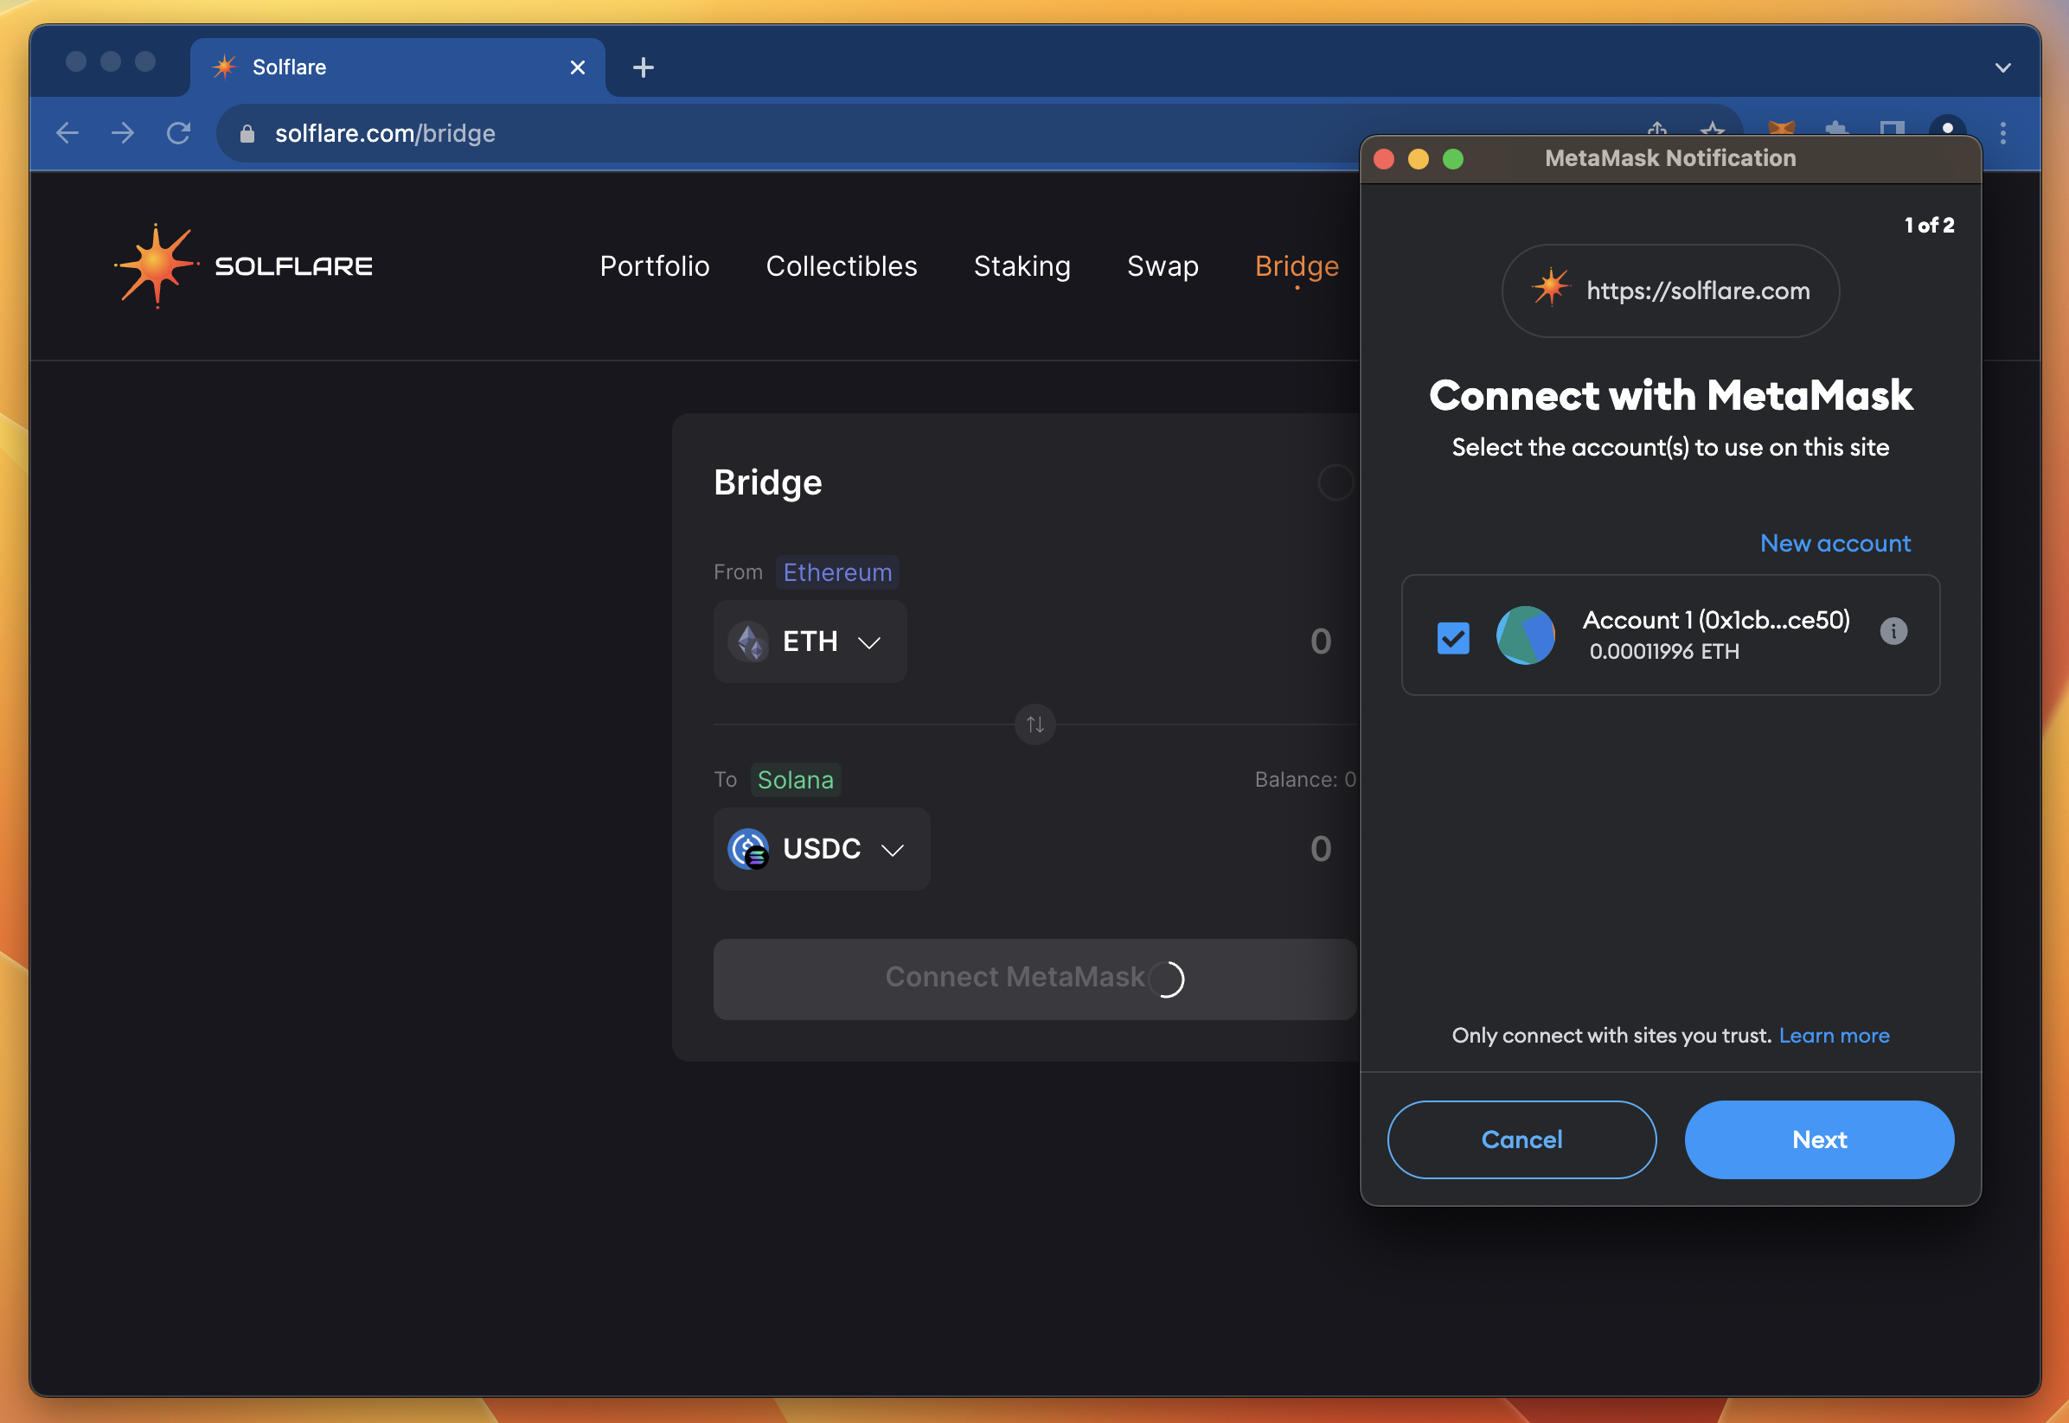This screenshot has width=2069, height=1423.
Task: Click the ETH token icon
Action: click(749, 642)
